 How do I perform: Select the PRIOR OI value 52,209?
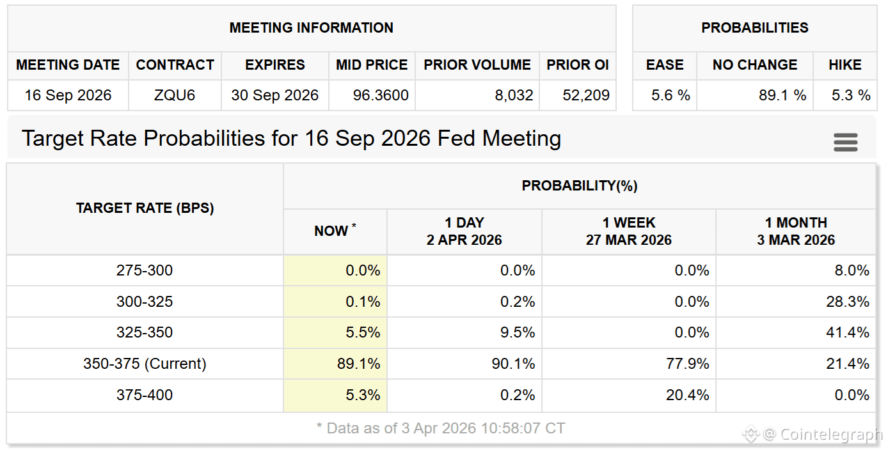[x=585, y=95]
